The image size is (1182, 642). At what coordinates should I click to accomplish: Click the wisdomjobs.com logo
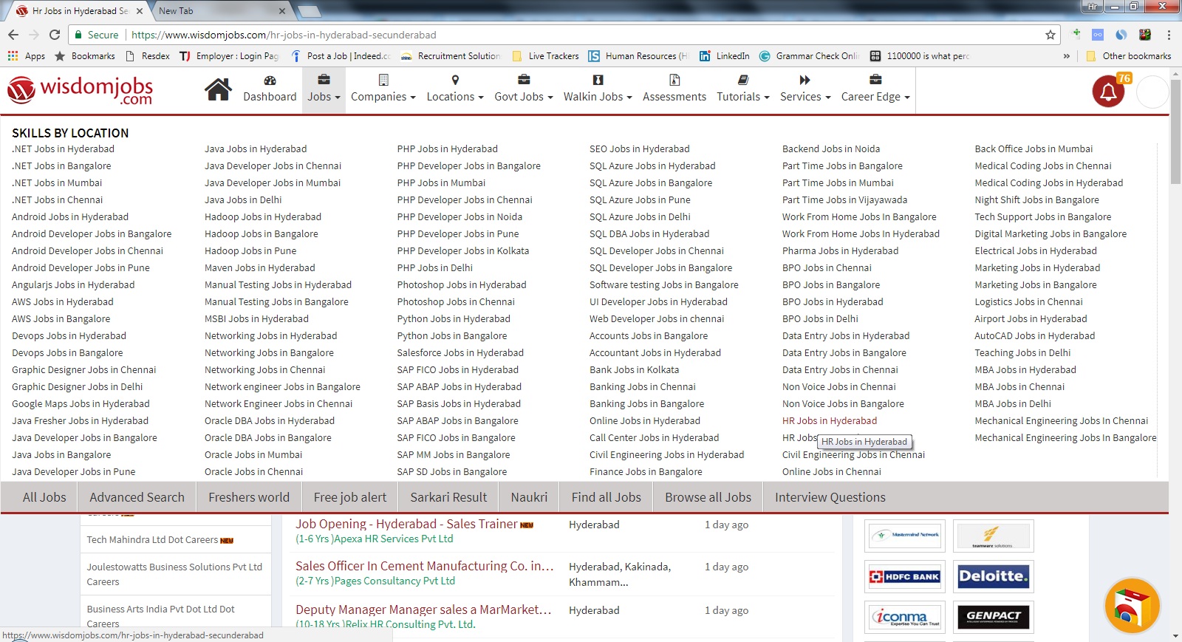pos(80,91)
